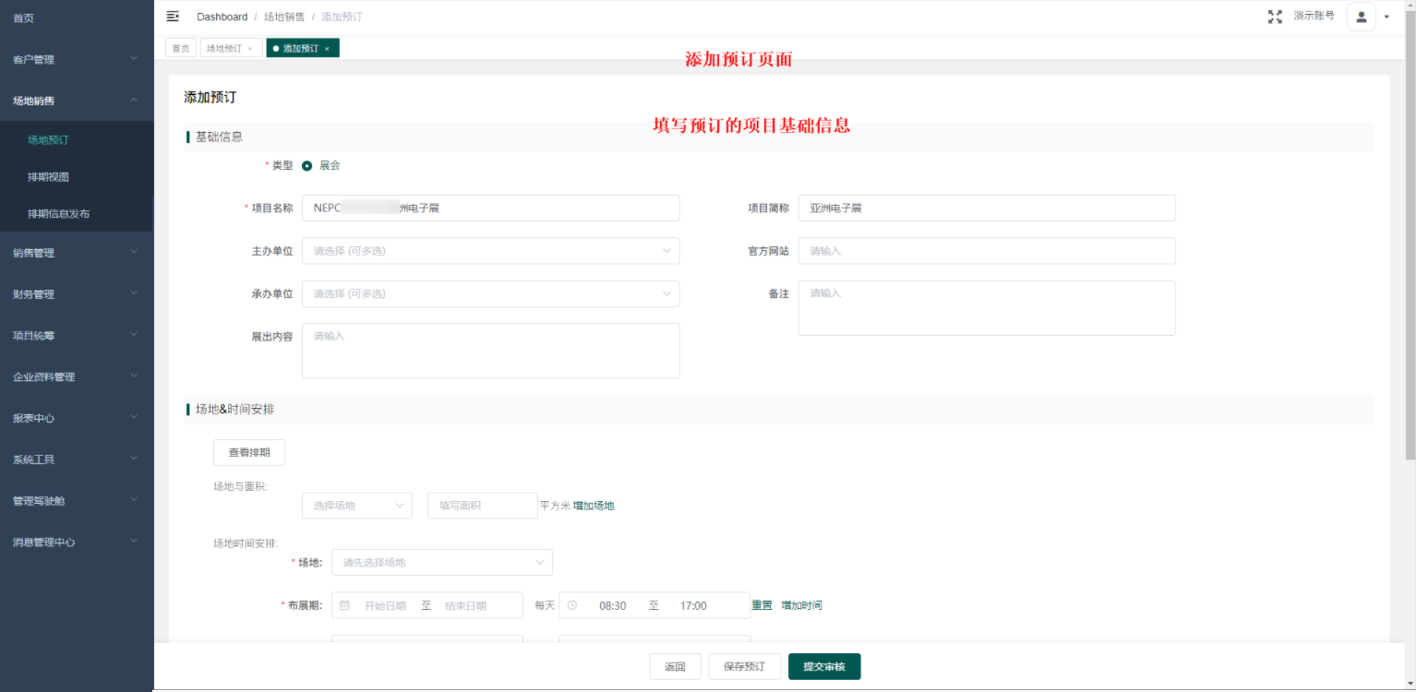Open 承办单位 multi-select dropdown
This screenshot has height=692, width=1416.
point(490,293)
